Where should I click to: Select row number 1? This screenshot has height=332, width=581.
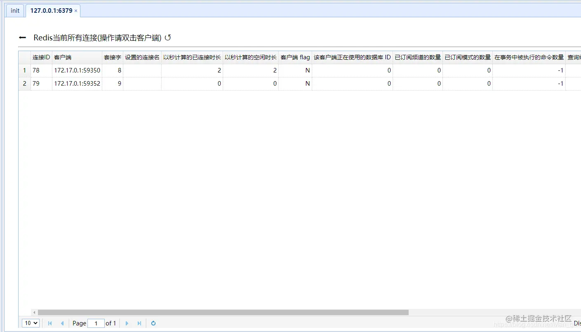[x=25, y=70]
